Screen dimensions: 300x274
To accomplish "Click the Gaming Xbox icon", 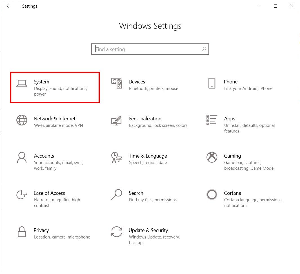I will 212,157.
